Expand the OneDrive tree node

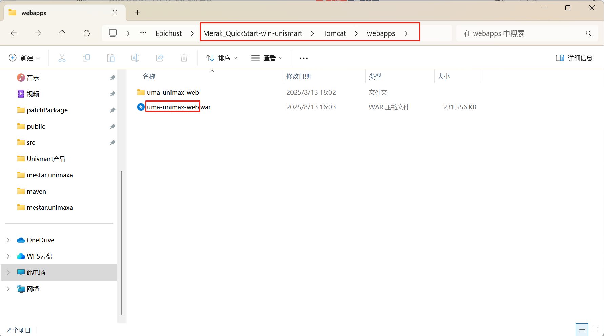click(x=8, y=240)
